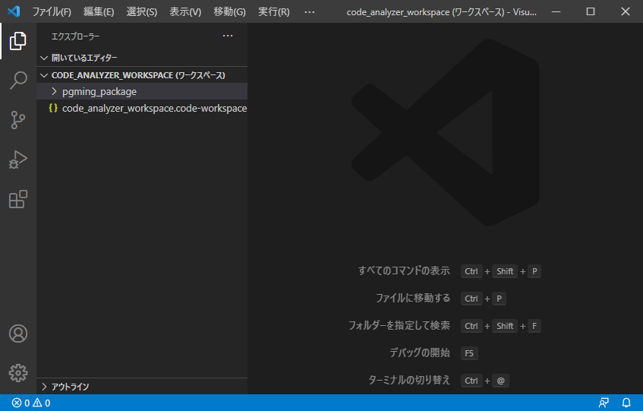Open the notifications bell icon

(626, 403)
